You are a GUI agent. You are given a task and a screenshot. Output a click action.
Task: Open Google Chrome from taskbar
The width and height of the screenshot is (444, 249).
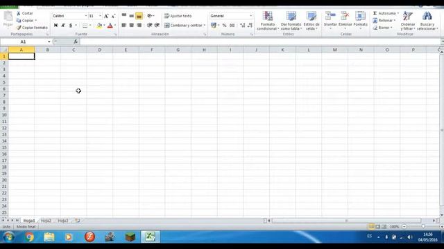pos(29,237)
